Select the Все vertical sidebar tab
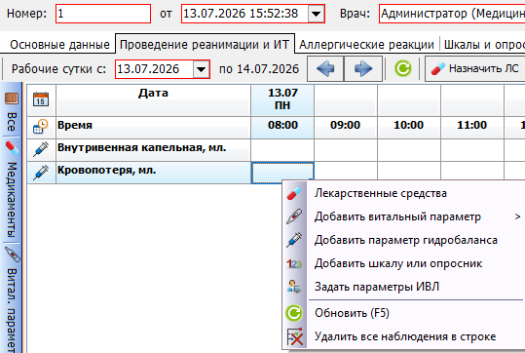Viewport: 525px width, 353px height. pyautogui.click(x=12, y=122)
